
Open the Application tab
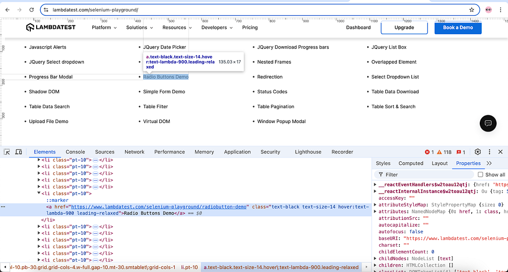coord(237,152)
